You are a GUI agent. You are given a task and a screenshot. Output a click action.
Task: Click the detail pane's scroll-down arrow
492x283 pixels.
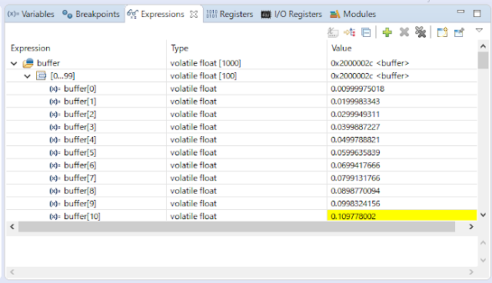(x=484, y=260)
